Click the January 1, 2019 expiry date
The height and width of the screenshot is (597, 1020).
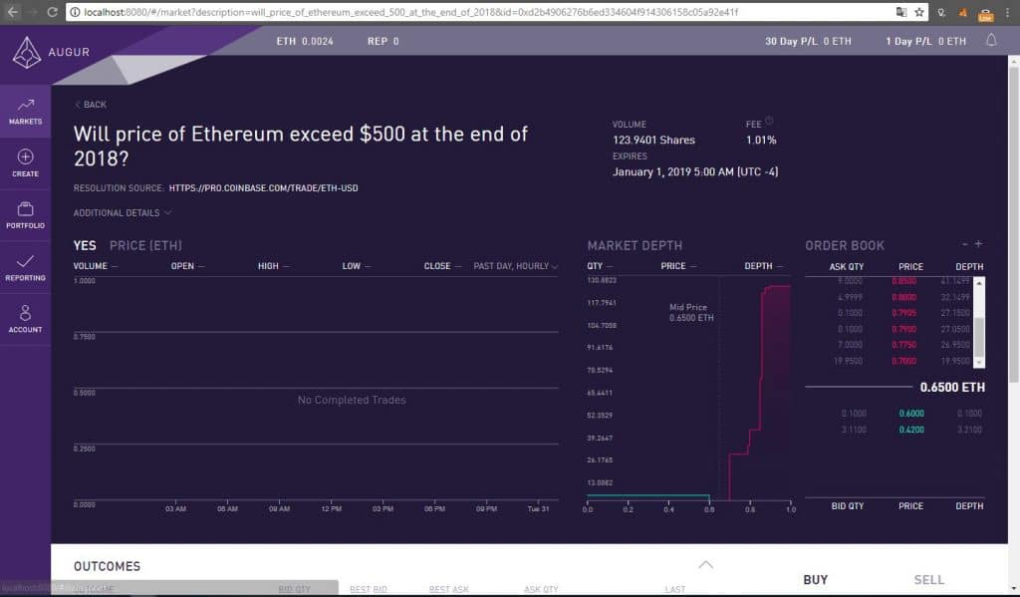point(695,171)
